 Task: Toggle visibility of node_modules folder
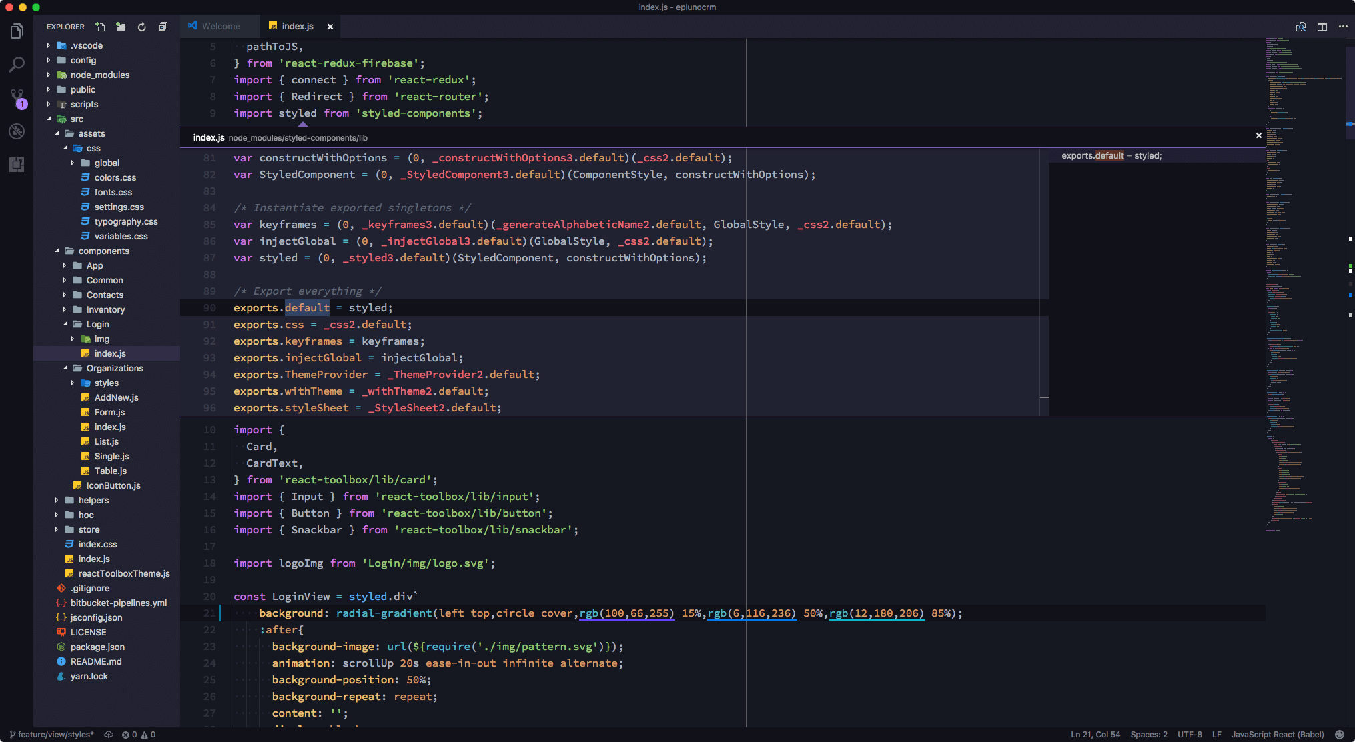(49, 74)
